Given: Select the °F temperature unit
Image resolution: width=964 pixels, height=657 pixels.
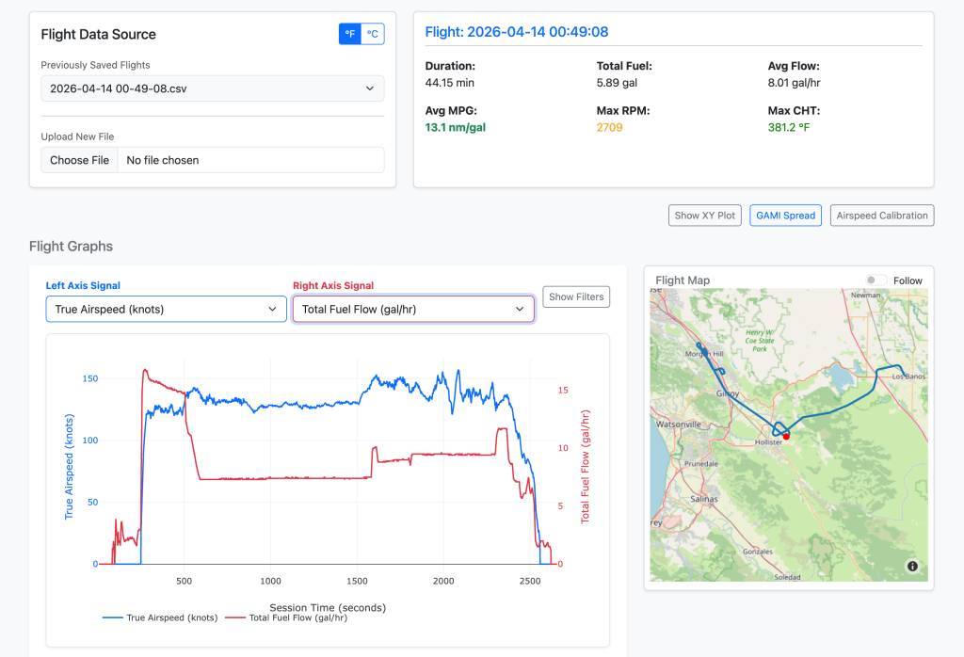Looking at the screenshot, I should point(350,34).
